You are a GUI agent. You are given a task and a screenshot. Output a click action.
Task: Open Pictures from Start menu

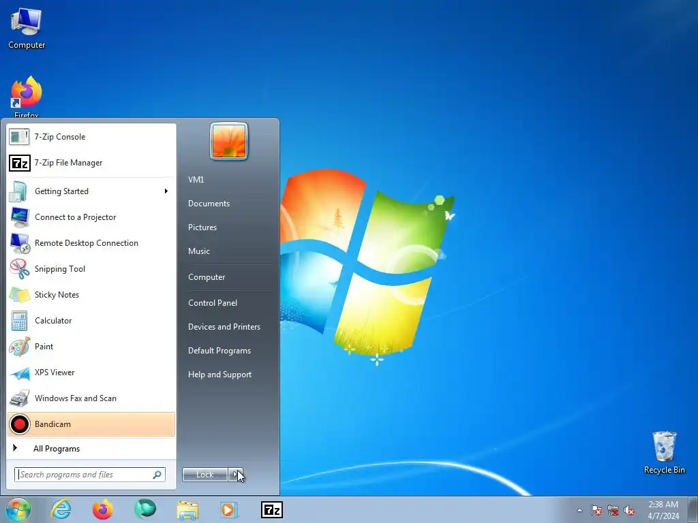(202, 227)
